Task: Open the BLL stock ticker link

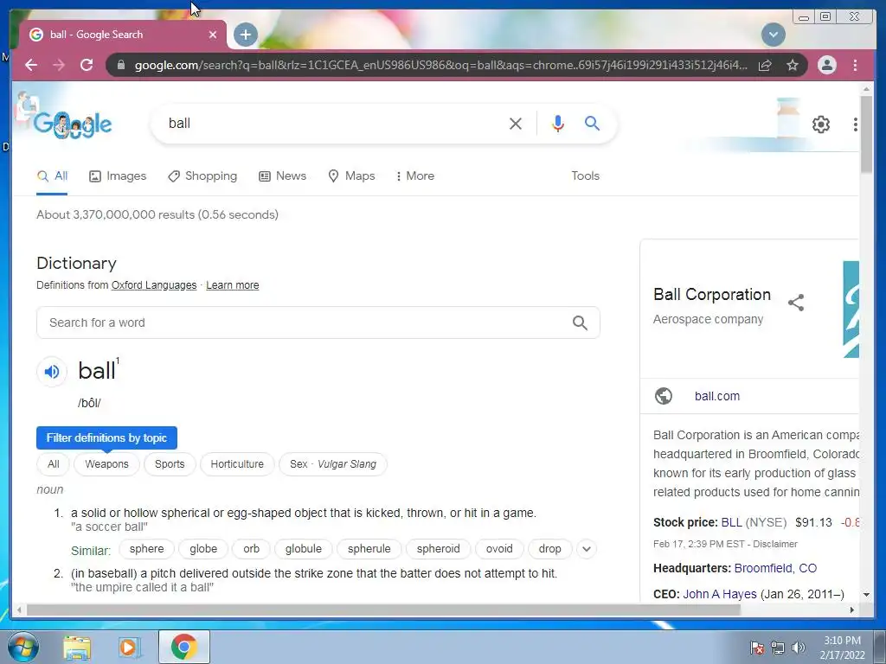Action: (732, 522)
